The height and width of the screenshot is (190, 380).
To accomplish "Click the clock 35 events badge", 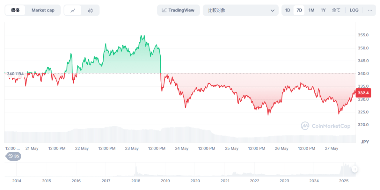I will click(x=14, y=156).
